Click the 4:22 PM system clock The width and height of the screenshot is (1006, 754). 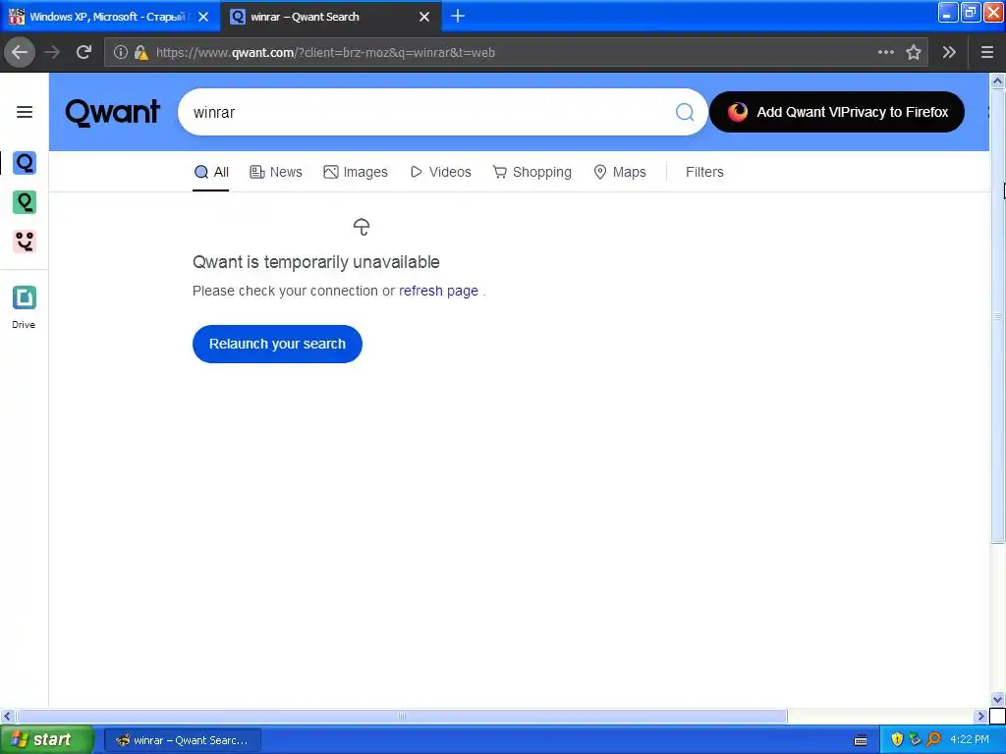point(970,739)
